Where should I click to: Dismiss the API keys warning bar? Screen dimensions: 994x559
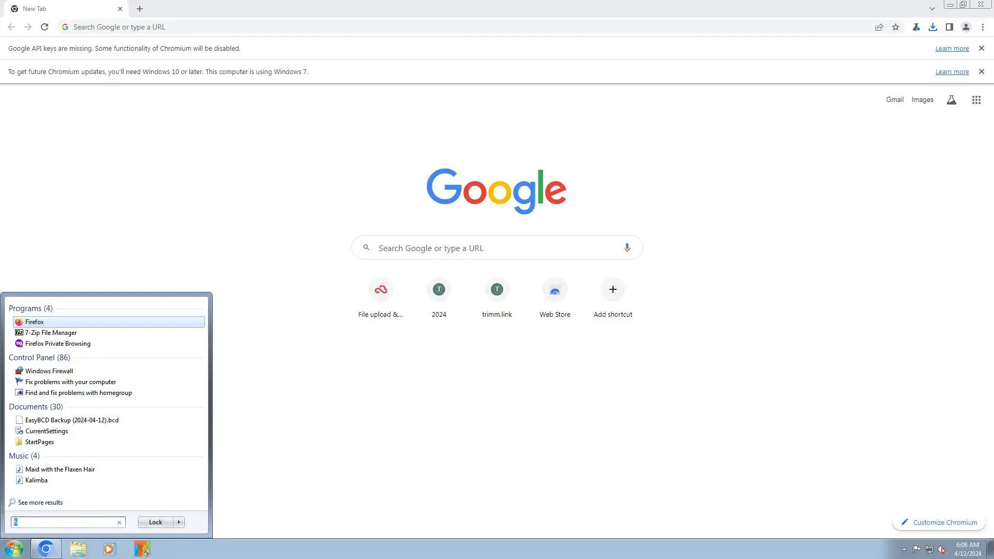click(981, 48)
